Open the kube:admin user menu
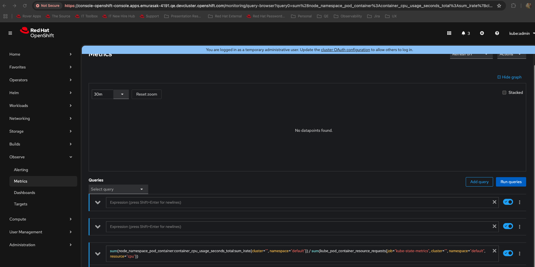The width and height of the screenshot is (535, 267). pyautogui.click(x=522, y=33)
